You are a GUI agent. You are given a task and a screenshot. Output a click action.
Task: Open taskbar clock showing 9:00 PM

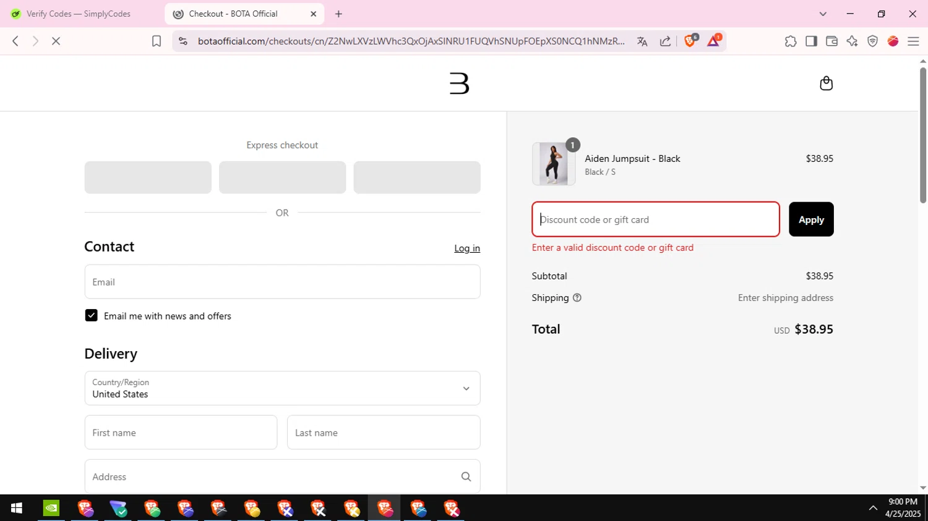point(903,508)
